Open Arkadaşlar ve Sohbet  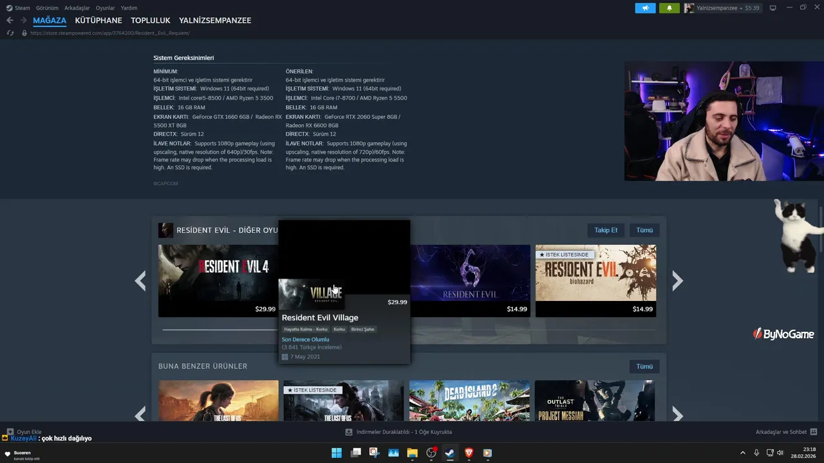pyautogui.click(x=781, y=432)
